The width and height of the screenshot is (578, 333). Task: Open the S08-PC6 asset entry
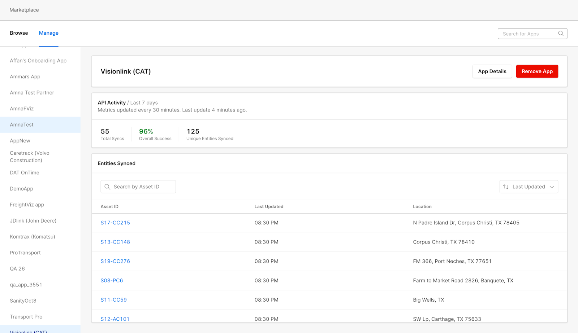(x=112, y=281)
